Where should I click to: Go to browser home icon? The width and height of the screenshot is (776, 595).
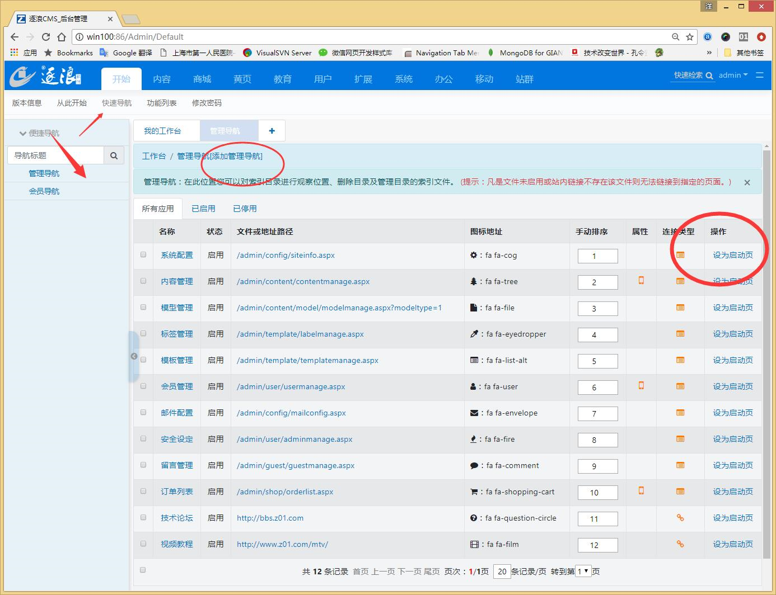(x=62, y=37)
